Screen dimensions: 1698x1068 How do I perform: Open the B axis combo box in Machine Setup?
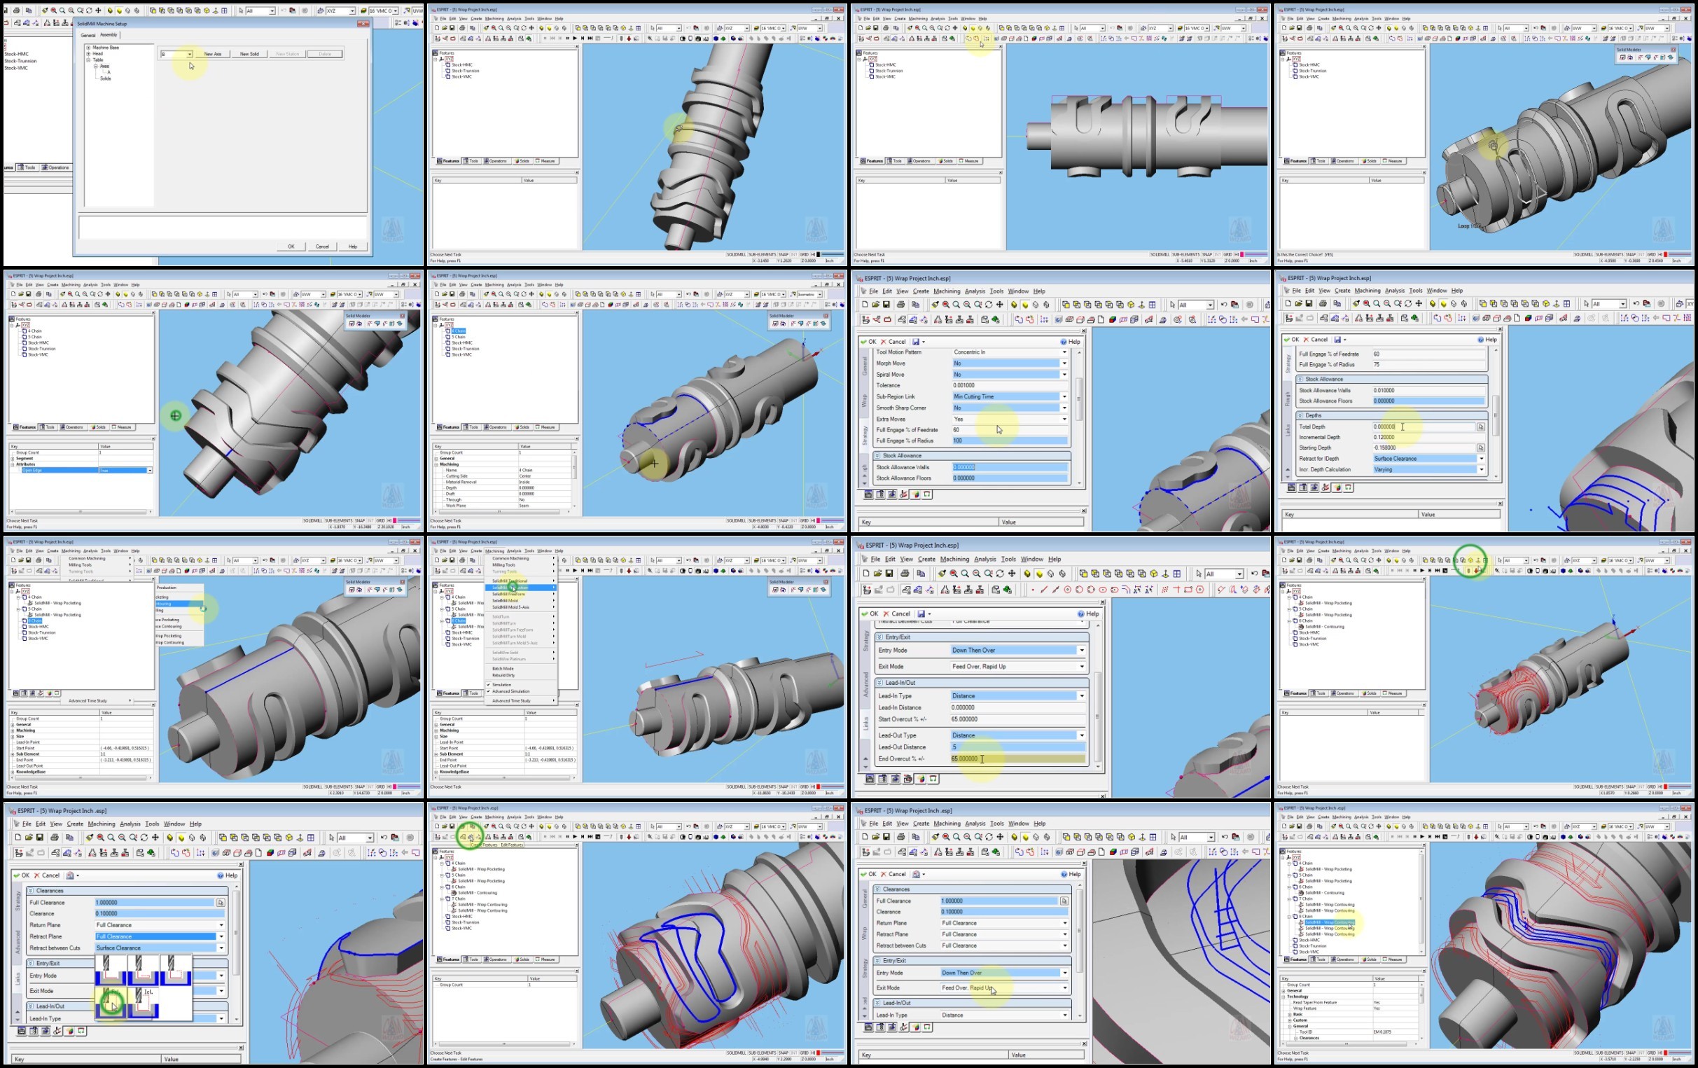(x=176, y=55)
